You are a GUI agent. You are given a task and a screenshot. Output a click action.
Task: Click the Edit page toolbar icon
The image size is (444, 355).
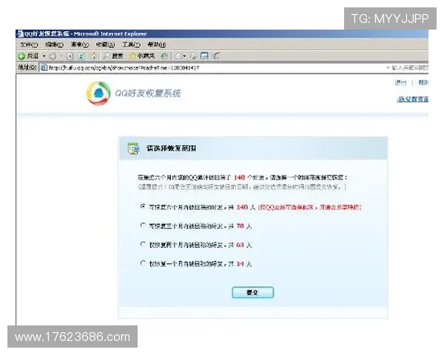click(204, 56)
